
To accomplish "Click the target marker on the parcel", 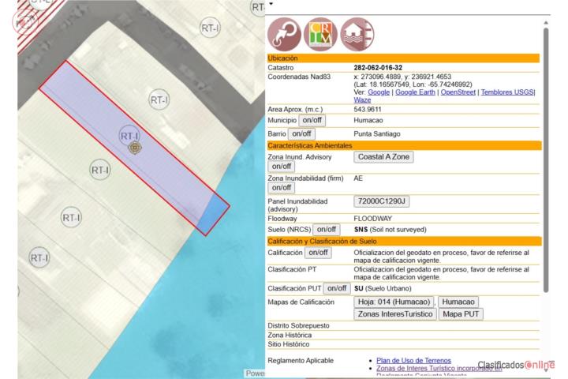I will (x=135, y=148).
